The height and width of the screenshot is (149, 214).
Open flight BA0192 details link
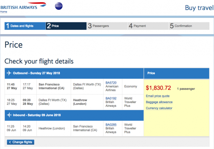111,99
